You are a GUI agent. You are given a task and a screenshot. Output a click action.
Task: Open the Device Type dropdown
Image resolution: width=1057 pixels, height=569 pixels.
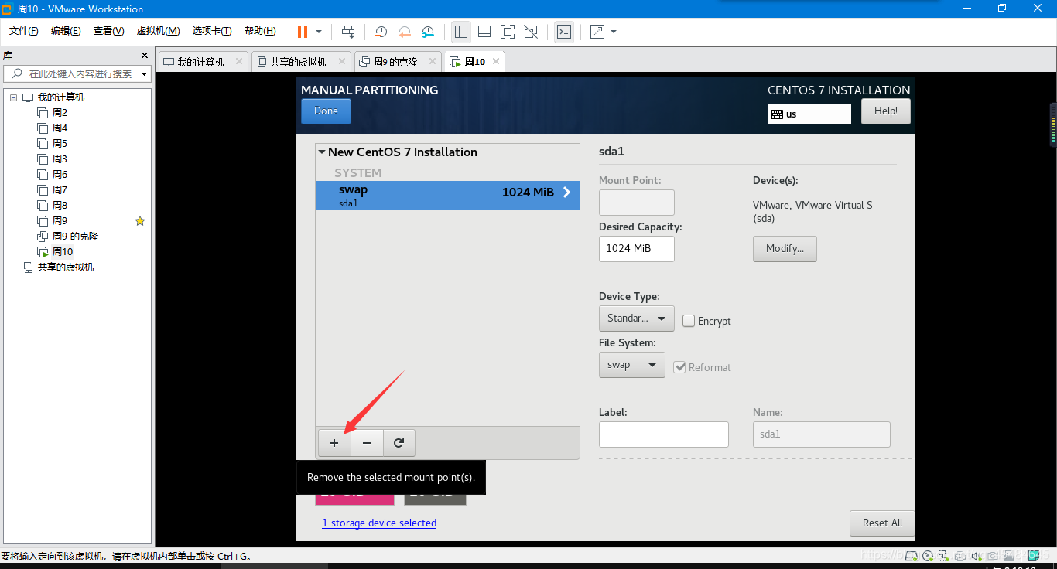click(x=637, y=319)
